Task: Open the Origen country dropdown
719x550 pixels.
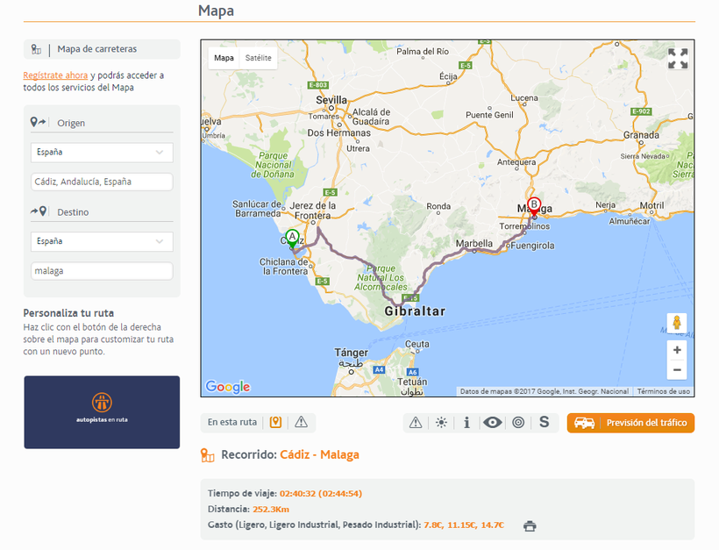Action: pyautogui.click(x=102, y=153)
